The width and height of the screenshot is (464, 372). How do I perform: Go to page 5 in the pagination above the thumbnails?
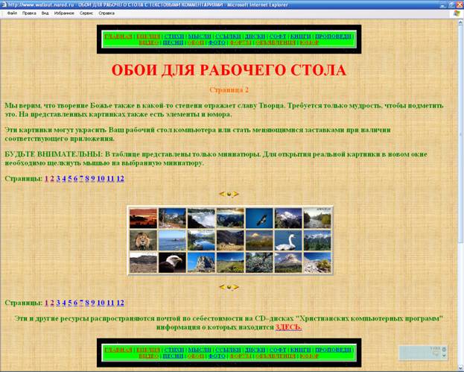point(70,179)
